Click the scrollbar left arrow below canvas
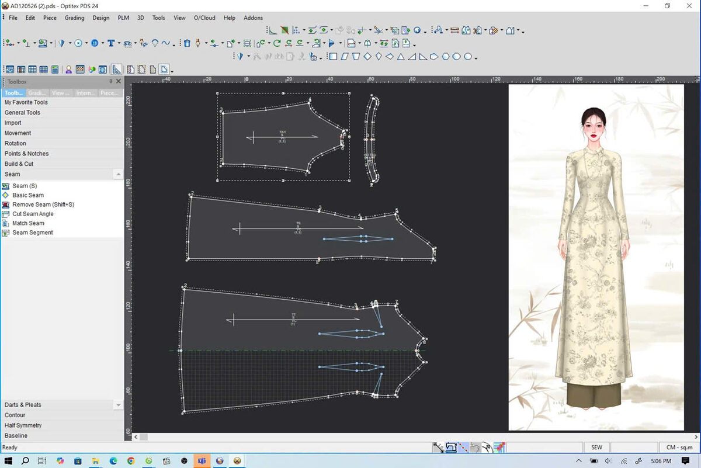 click(136, 436)
